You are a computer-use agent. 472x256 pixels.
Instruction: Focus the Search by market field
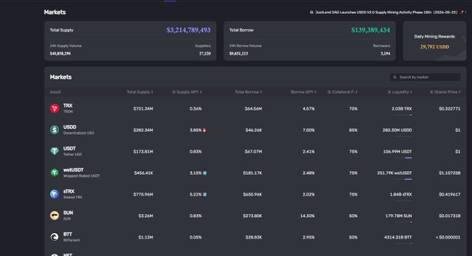[x=425, y=77]
